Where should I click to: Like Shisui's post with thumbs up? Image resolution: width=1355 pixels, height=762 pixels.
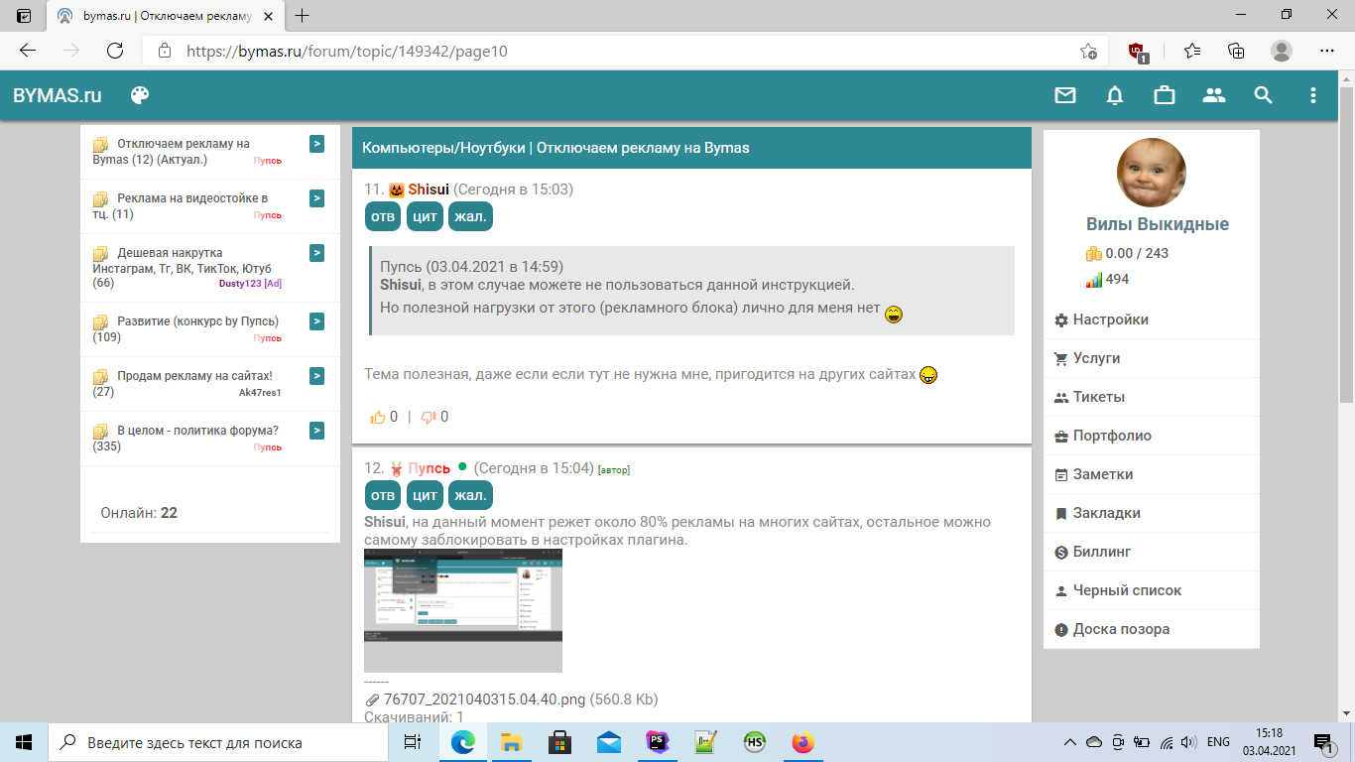coord(378,418)
